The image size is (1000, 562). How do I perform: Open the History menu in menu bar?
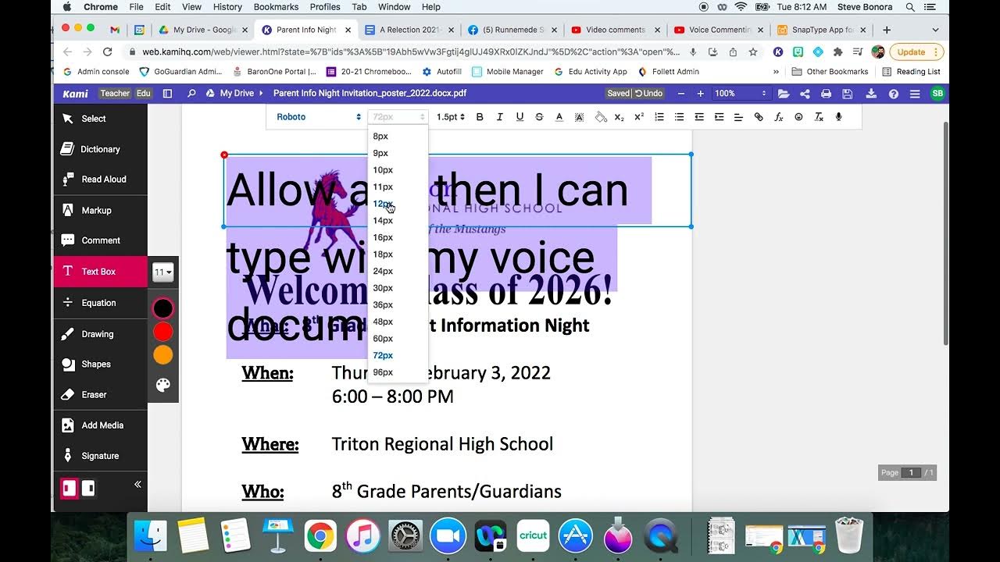click(x=227, y=7)
